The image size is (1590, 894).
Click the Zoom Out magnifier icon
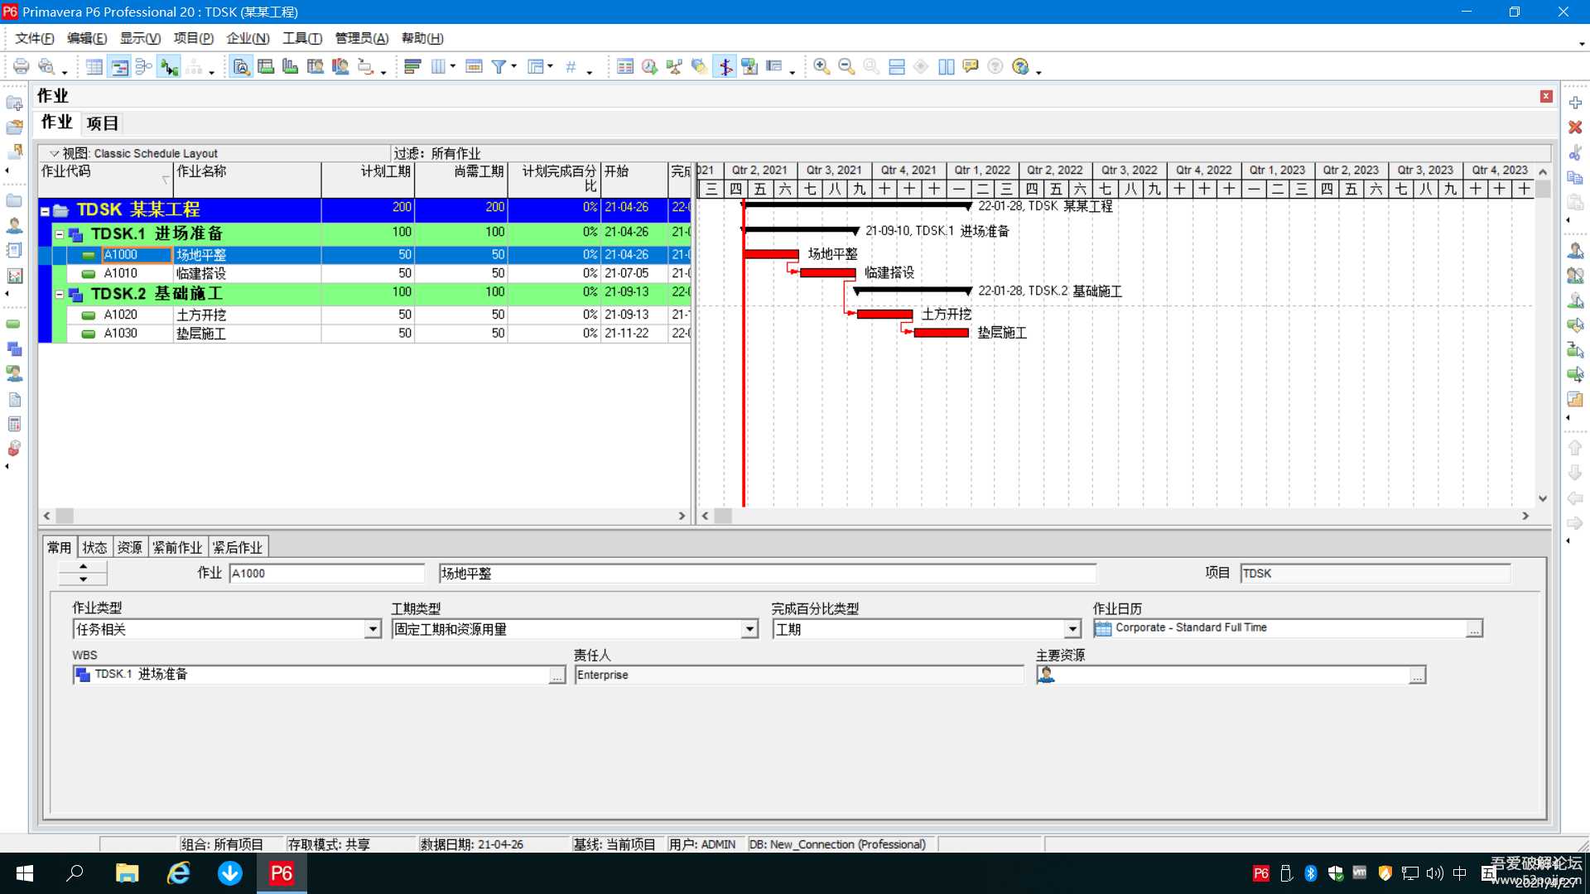846,67
